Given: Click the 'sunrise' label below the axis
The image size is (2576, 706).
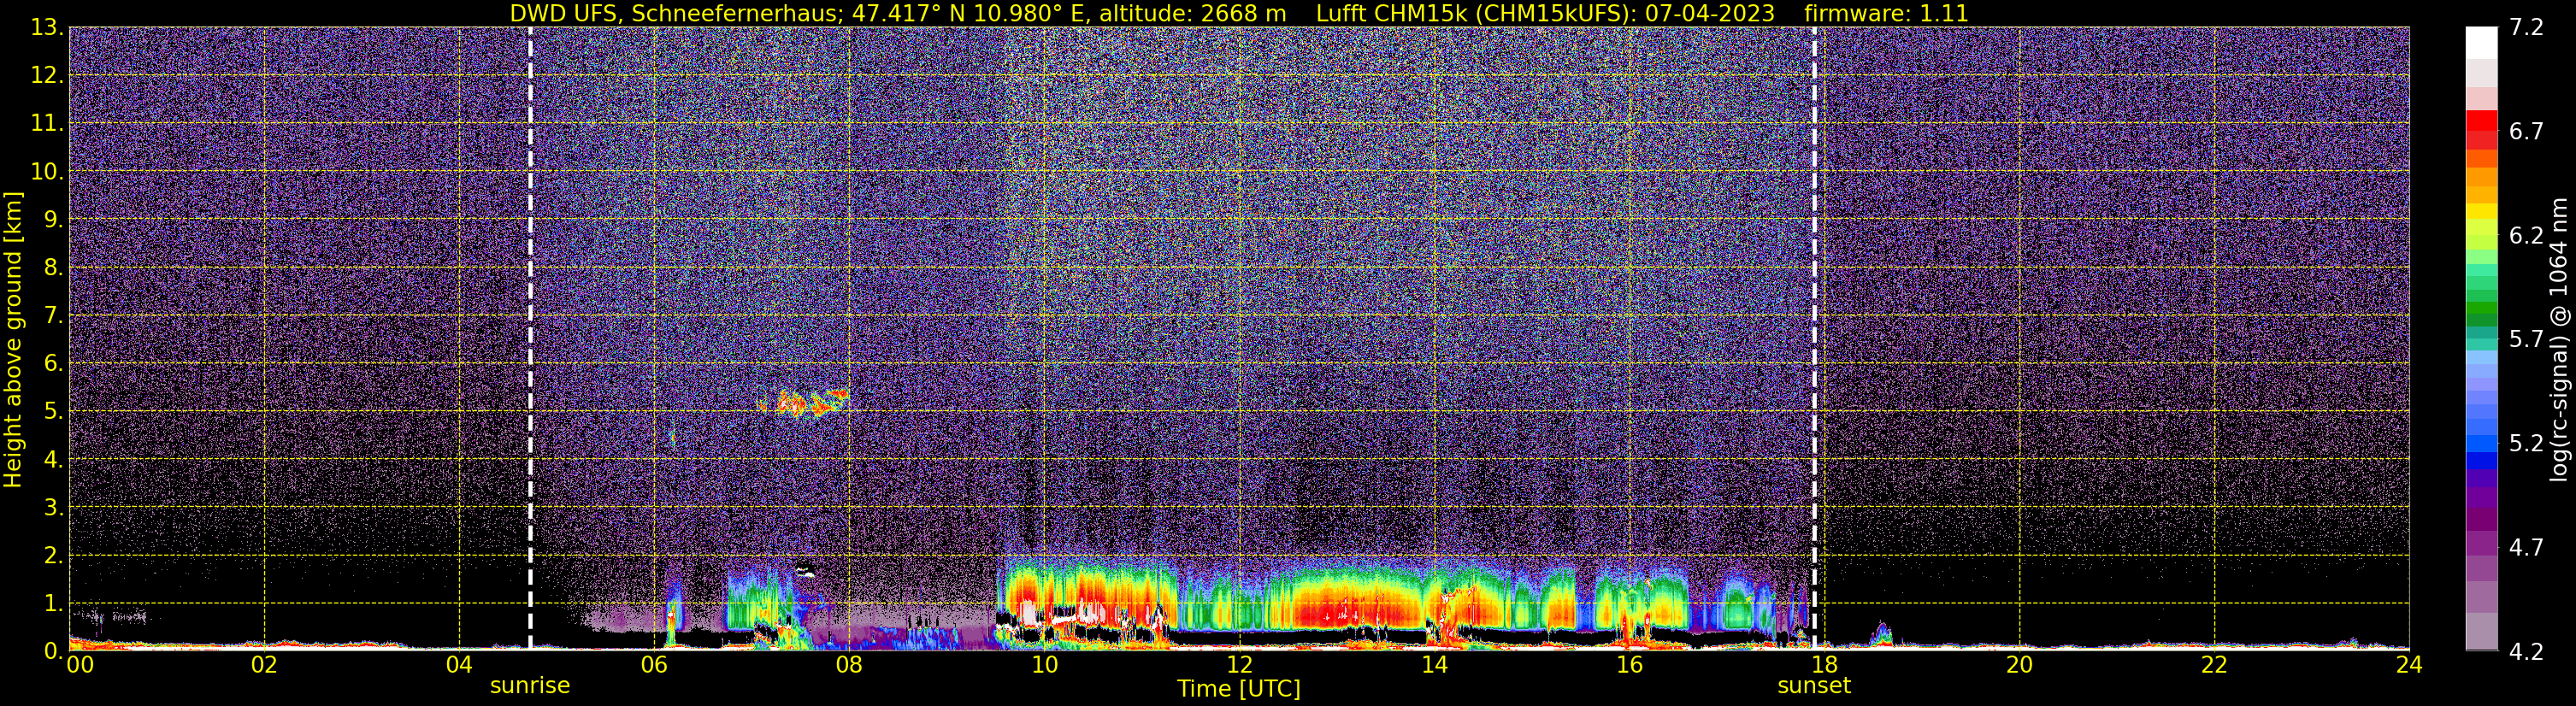Looking at the screenshot, I should 530,686.
